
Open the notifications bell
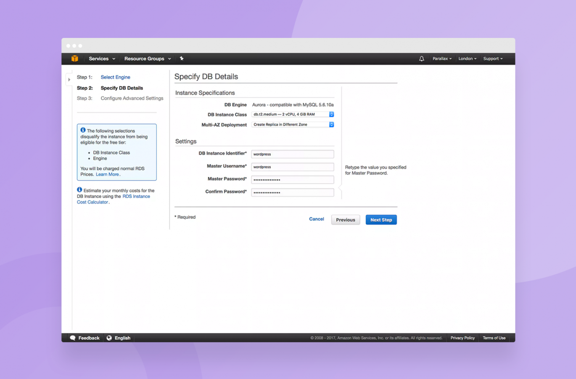(x=421, y=59)
